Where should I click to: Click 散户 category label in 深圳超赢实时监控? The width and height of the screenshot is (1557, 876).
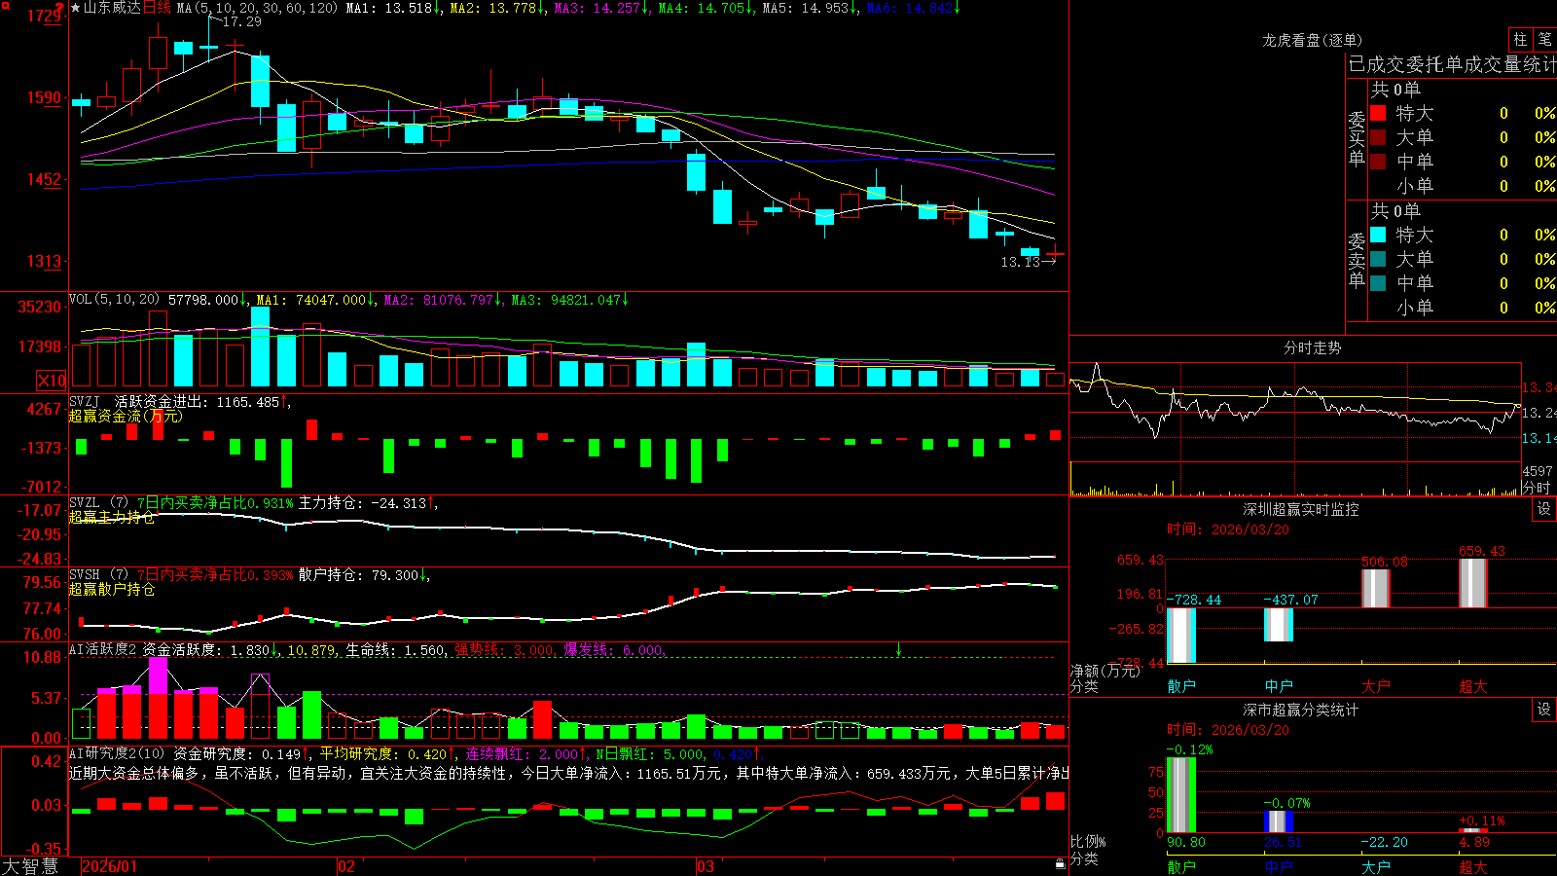[x=1181, y=686]
